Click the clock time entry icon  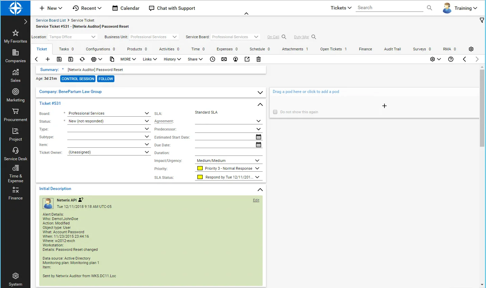pos(213,59)
